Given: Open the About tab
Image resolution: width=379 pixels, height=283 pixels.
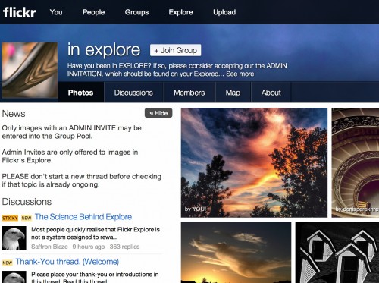Looking at the screenshot, I should pyautogui.click(x=271, y=93).
